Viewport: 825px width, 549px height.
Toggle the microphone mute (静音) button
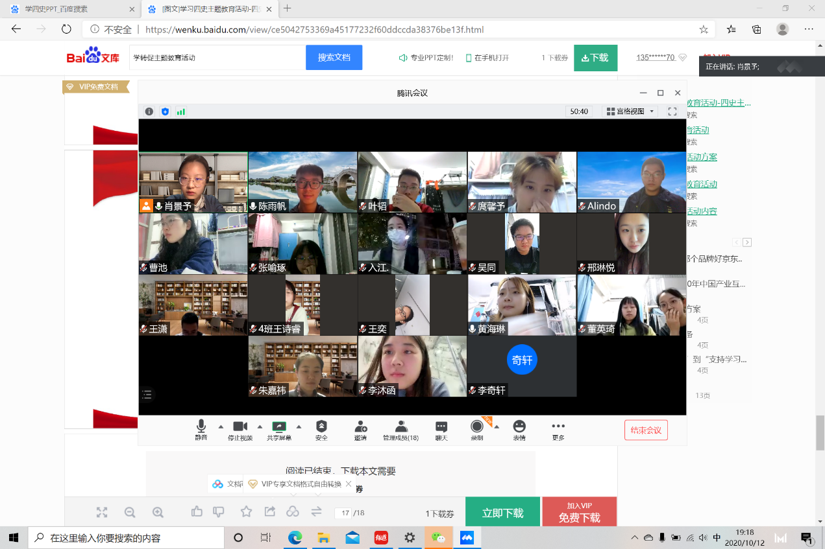click(x=201, y=426)
